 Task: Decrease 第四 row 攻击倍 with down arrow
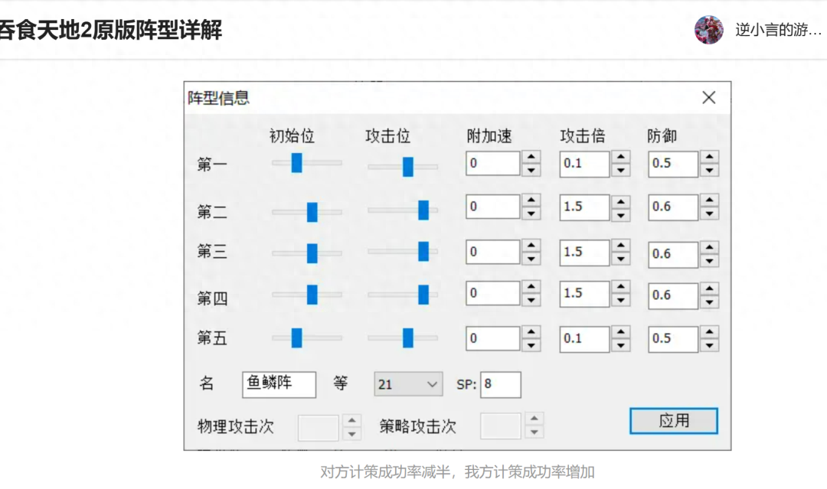click(621, 300)
